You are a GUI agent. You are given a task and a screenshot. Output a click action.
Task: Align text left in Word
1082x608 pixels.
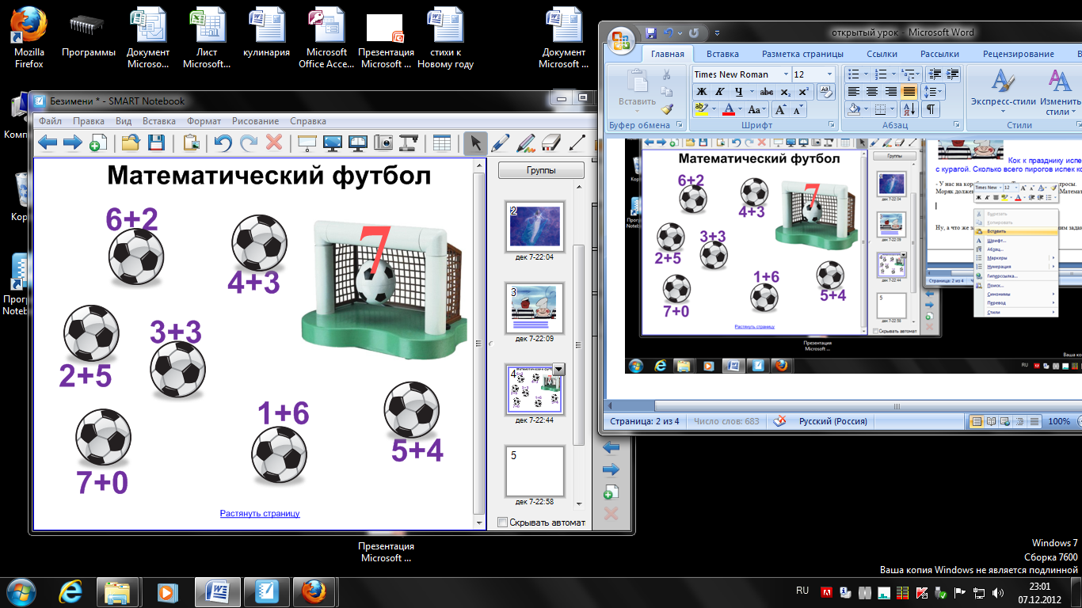pos(853,92)
